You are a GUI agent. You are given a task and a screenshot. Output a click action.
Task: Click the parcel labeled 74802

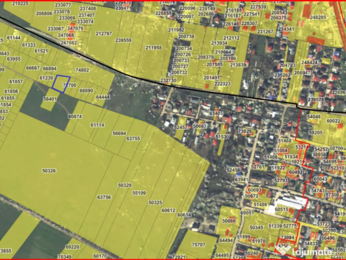(x=82, y=70)
